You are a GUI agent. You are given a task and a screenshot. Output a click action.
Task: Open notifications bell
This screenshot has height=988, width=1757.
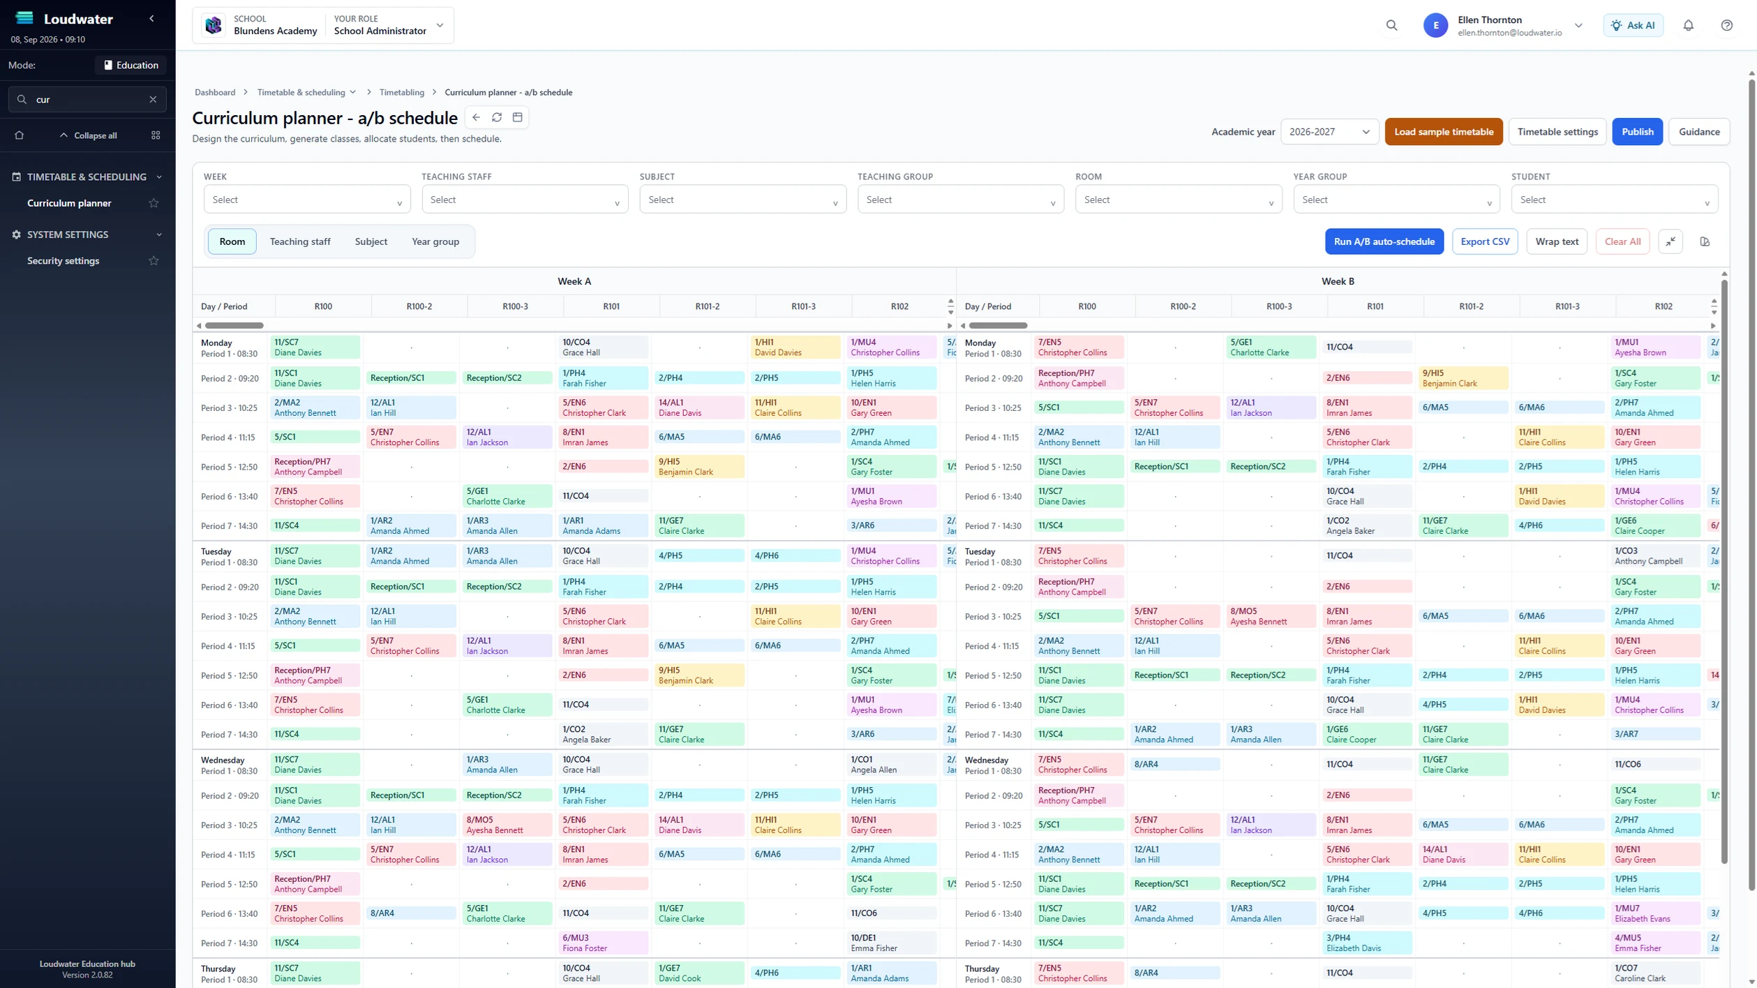(x=1688, y=25)
